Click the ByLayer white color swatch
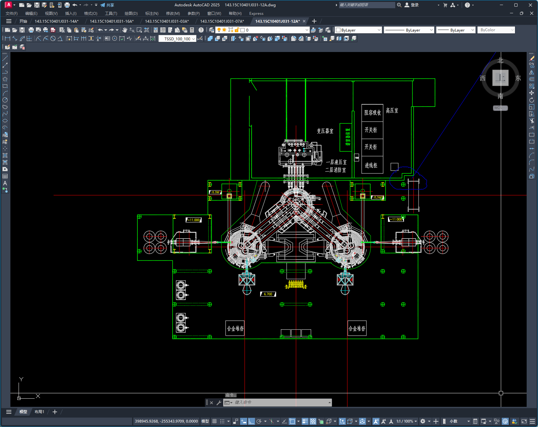This screenshot has width=538, height=427. pos(338,30)
